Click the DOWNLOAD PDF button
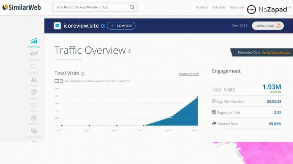Viewport: 293px width, 164px height. tap(268, 26)
